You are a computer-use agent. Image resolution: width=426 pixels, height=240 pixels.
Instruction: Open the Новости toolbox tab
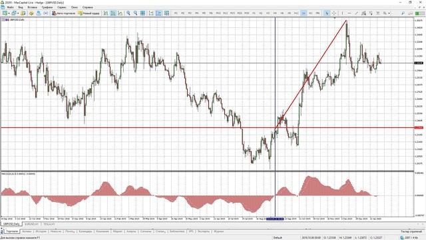pos(56,231)
